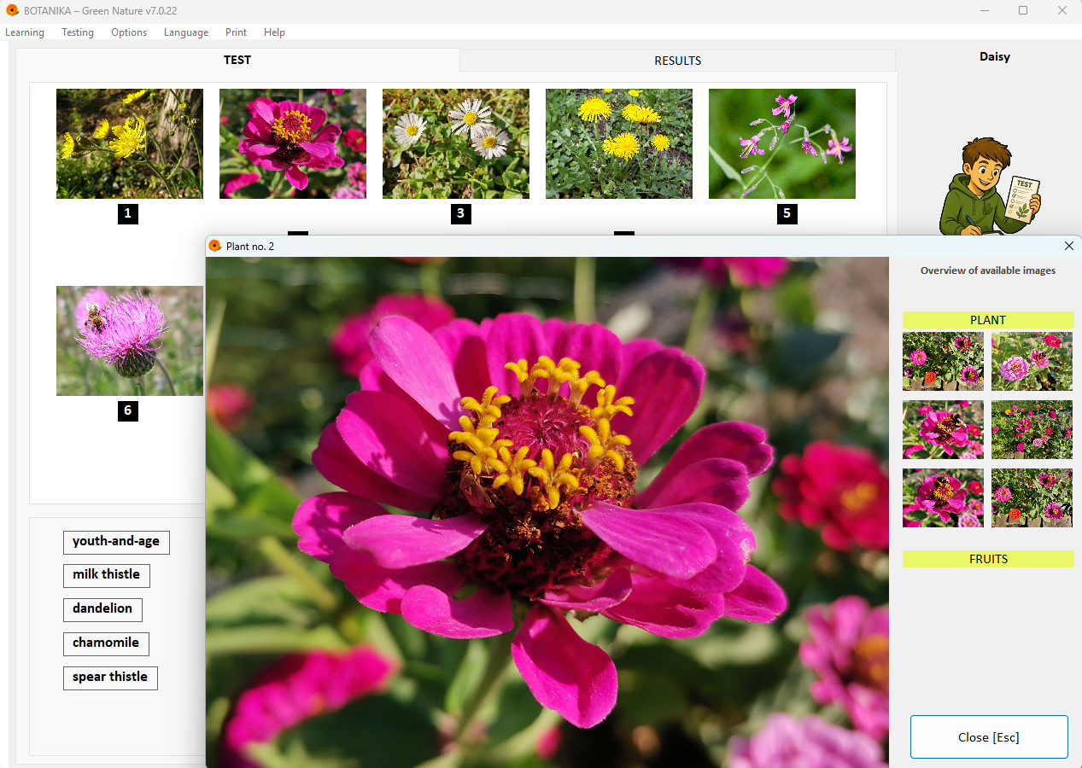Click the Close [Esc] button

click(989, 737)
